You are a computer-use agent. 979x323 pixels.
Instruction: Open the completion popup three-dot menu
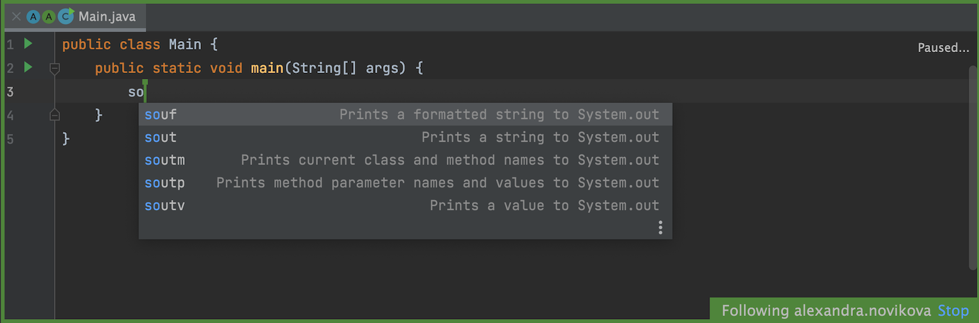coord(660,227)
